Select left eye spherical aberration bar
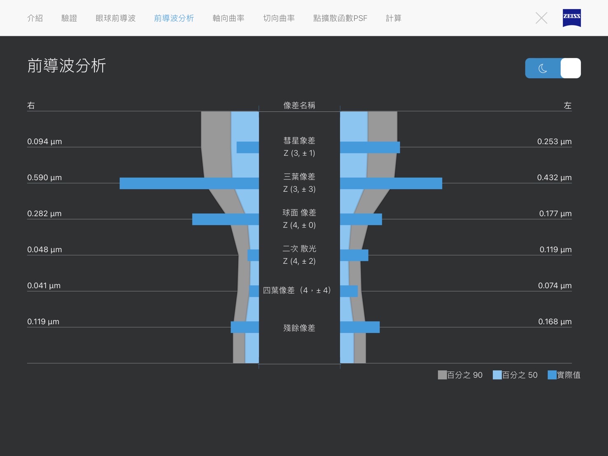 tap(361, 219)
